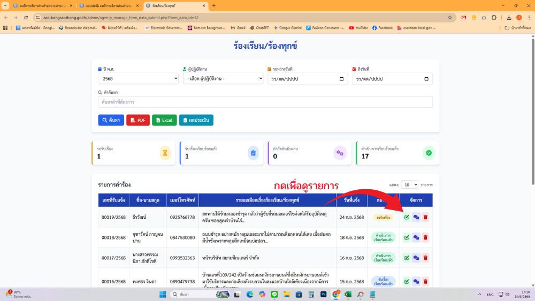Open Excel from the Windows taskbar
Image resolution: width=535 pixels, height=301 pixels.
(x=348, y=295)
